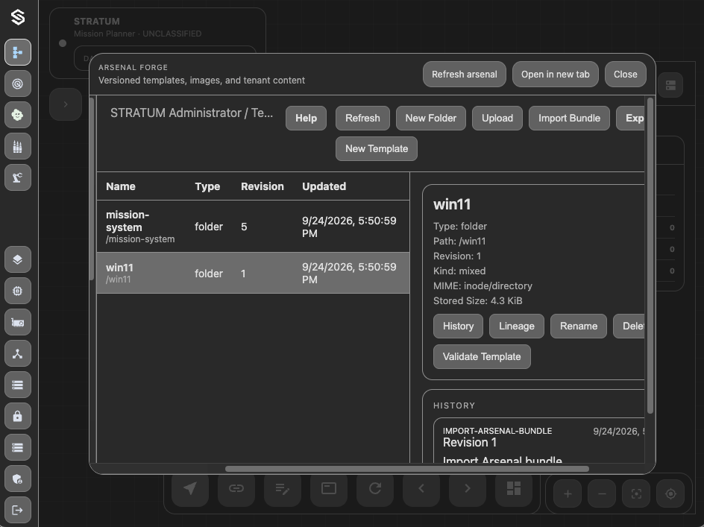This screenshot has height=527, width=704.
Task: Open the ammunition bullets sidebar icon
Action: [17, 146]
